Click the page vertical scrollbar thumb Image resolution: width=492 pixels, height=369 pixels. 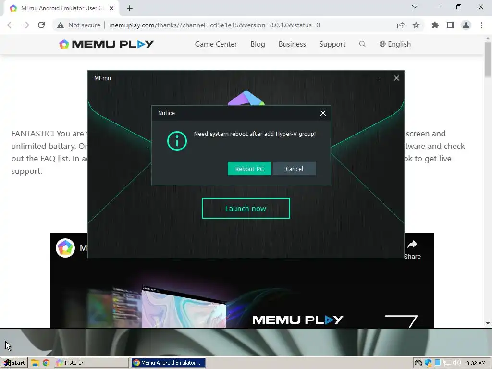488,59
